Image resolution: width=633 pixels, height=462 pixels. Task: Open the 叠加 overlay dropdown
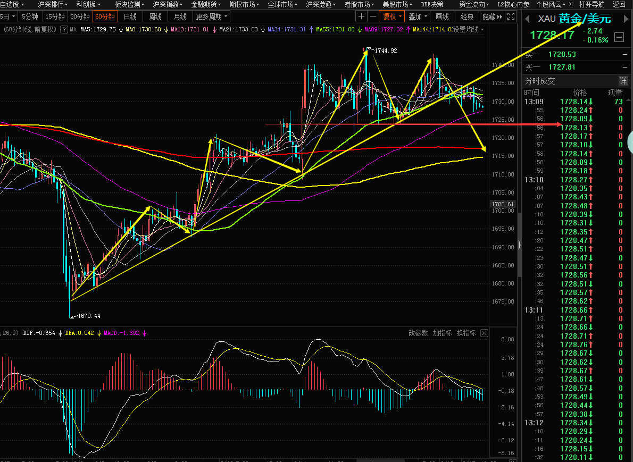(418, 16)
